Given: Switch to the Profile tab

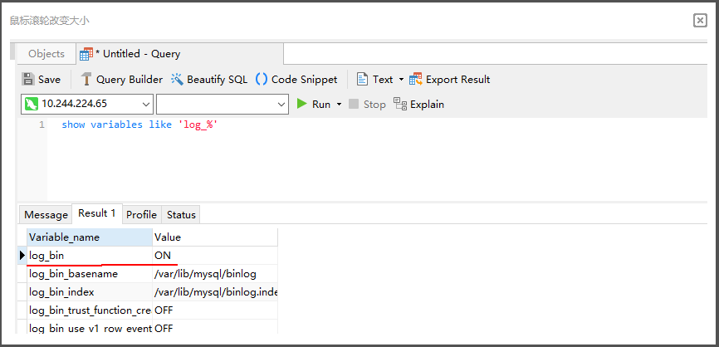Looking at the screenshot, I should pyautogui.click(x=141, y=215).
